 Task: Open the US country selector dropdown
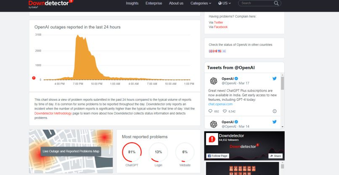(226, 3)
